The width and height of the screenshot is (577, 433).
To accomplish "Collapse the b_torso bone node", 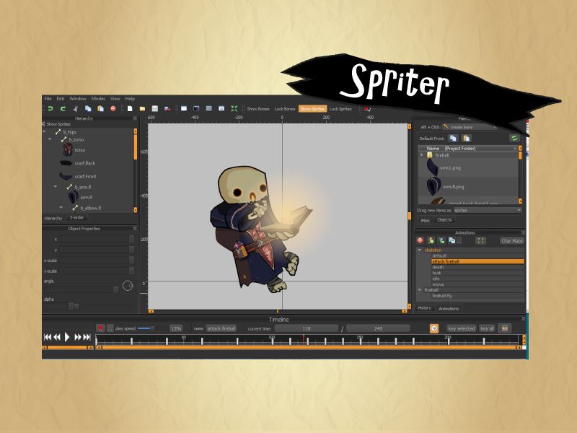I will click(x=50, y=139).
